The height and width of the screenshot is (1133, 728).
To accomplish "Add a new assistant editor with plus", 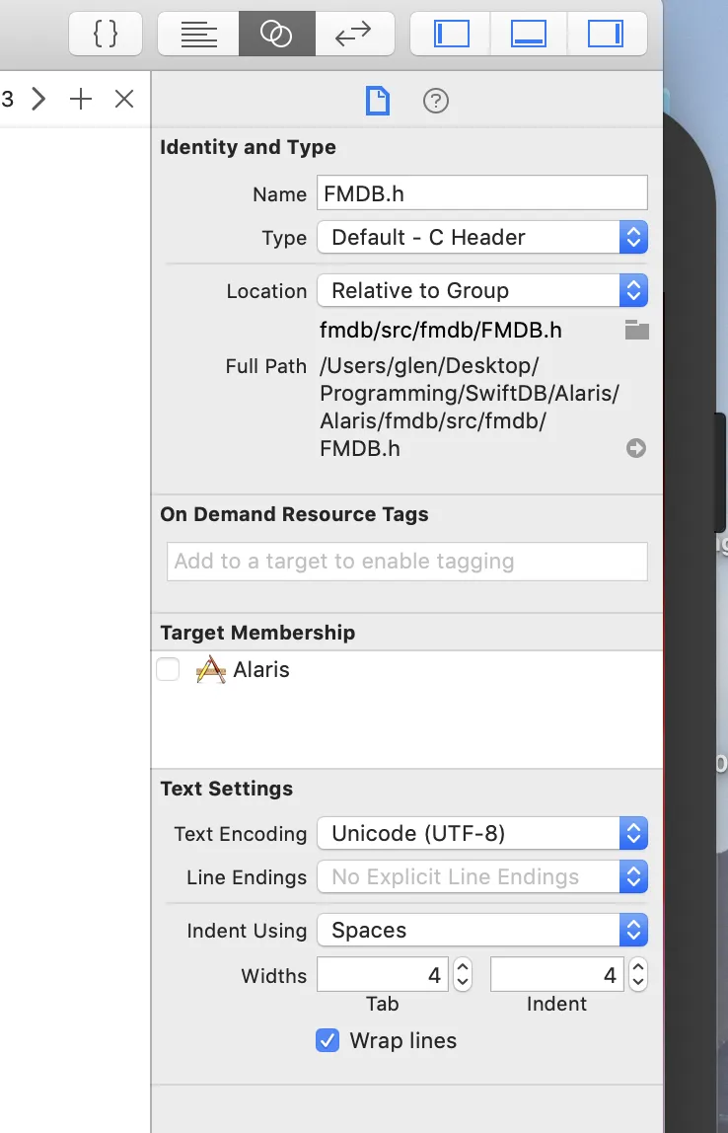I will point(81,99).
